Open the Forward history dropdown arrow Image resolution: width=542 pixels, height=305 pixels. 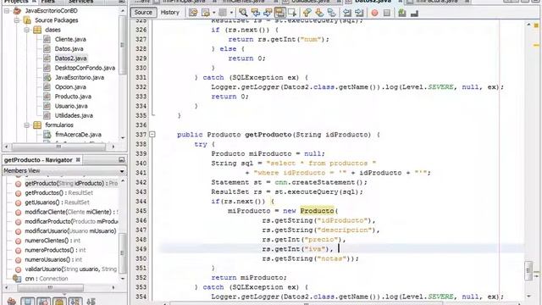tap(231, 13)
